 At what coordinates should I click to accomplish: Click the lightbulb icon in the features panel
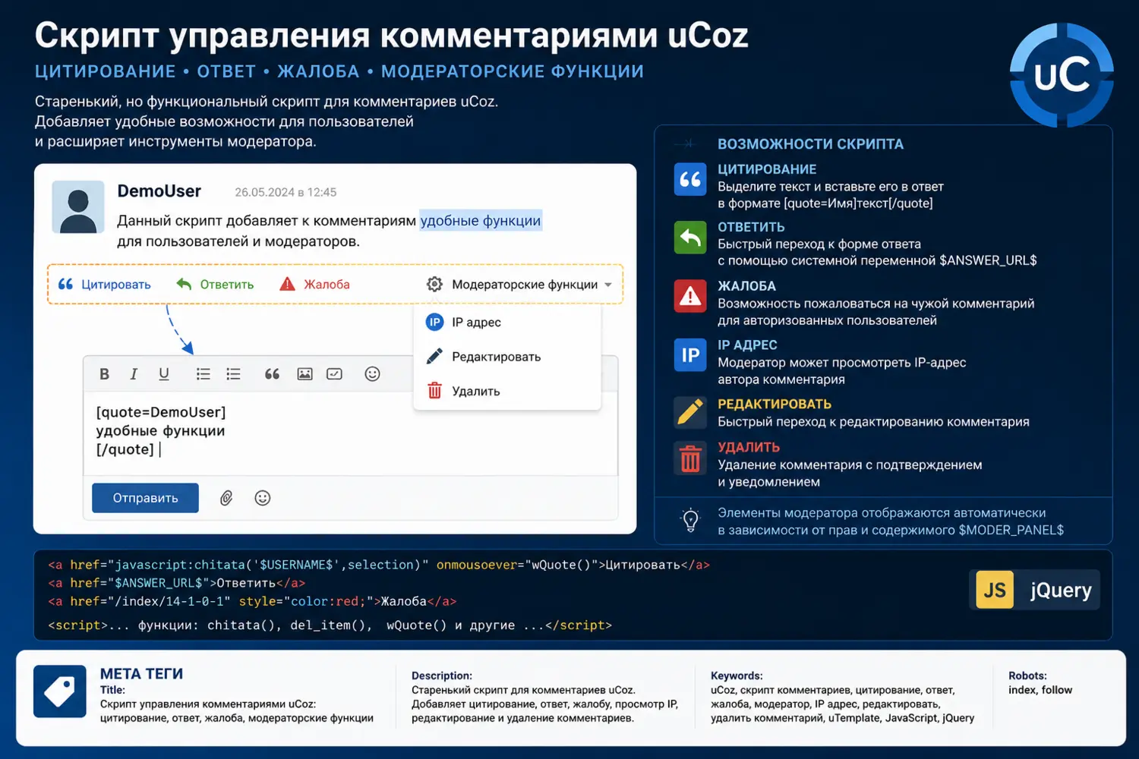690,521
